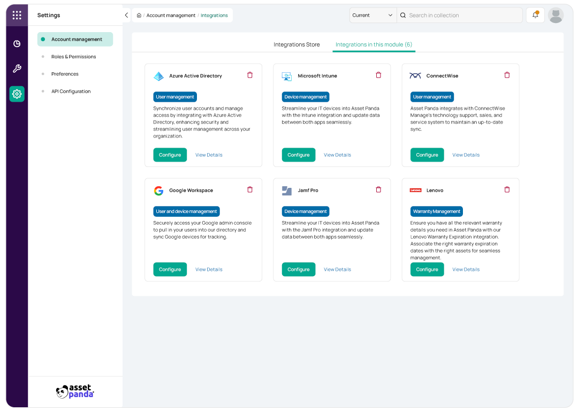Screen dimensions: 578x411
Task: Select Integrations in this module tab
Action: tap(374, 44)
